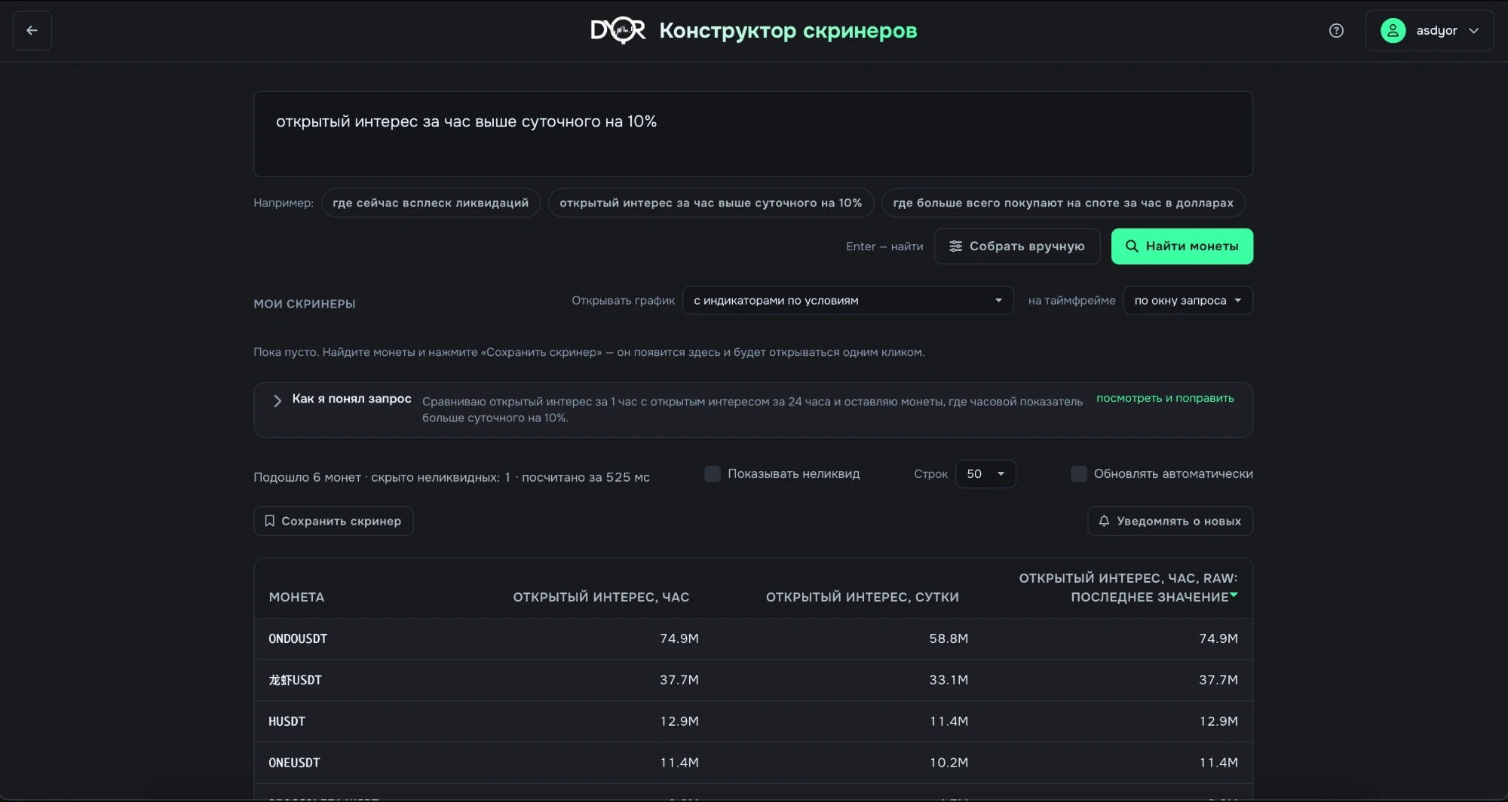Click the 'Конструктор скринеров' title

pos(788,30)
